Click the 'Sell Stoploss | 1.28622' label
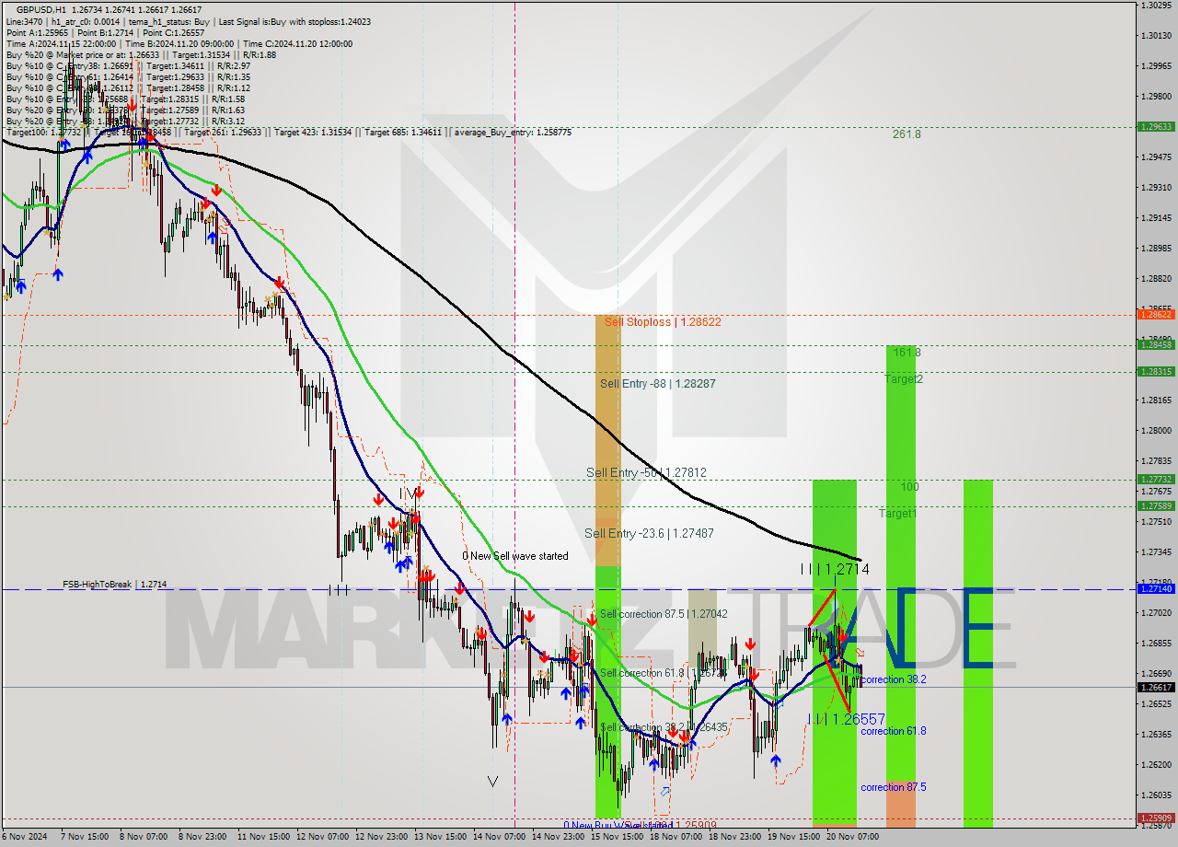This screenshot has height=847, width=1178. click(x=663, y=322)
